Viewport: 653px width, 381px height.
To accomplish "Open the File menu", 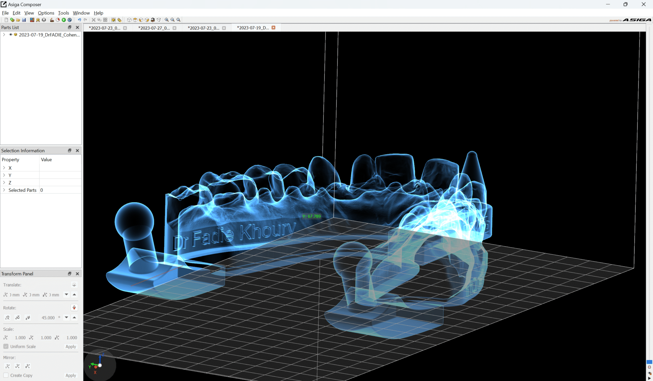I will 5,13.
